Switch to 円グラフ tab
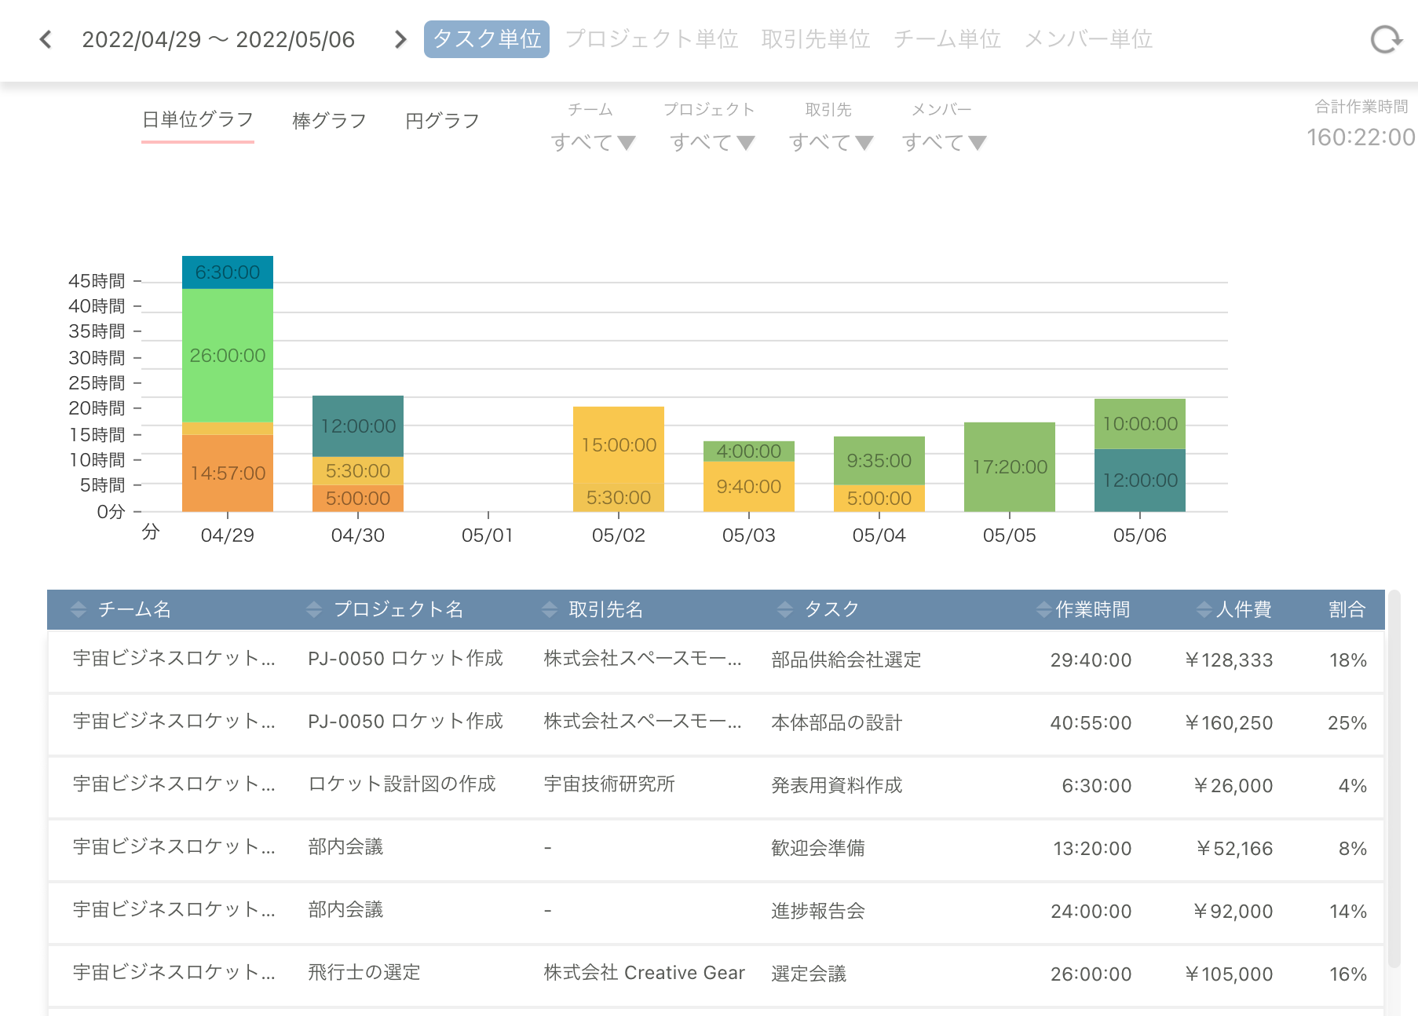 (442, 121)
